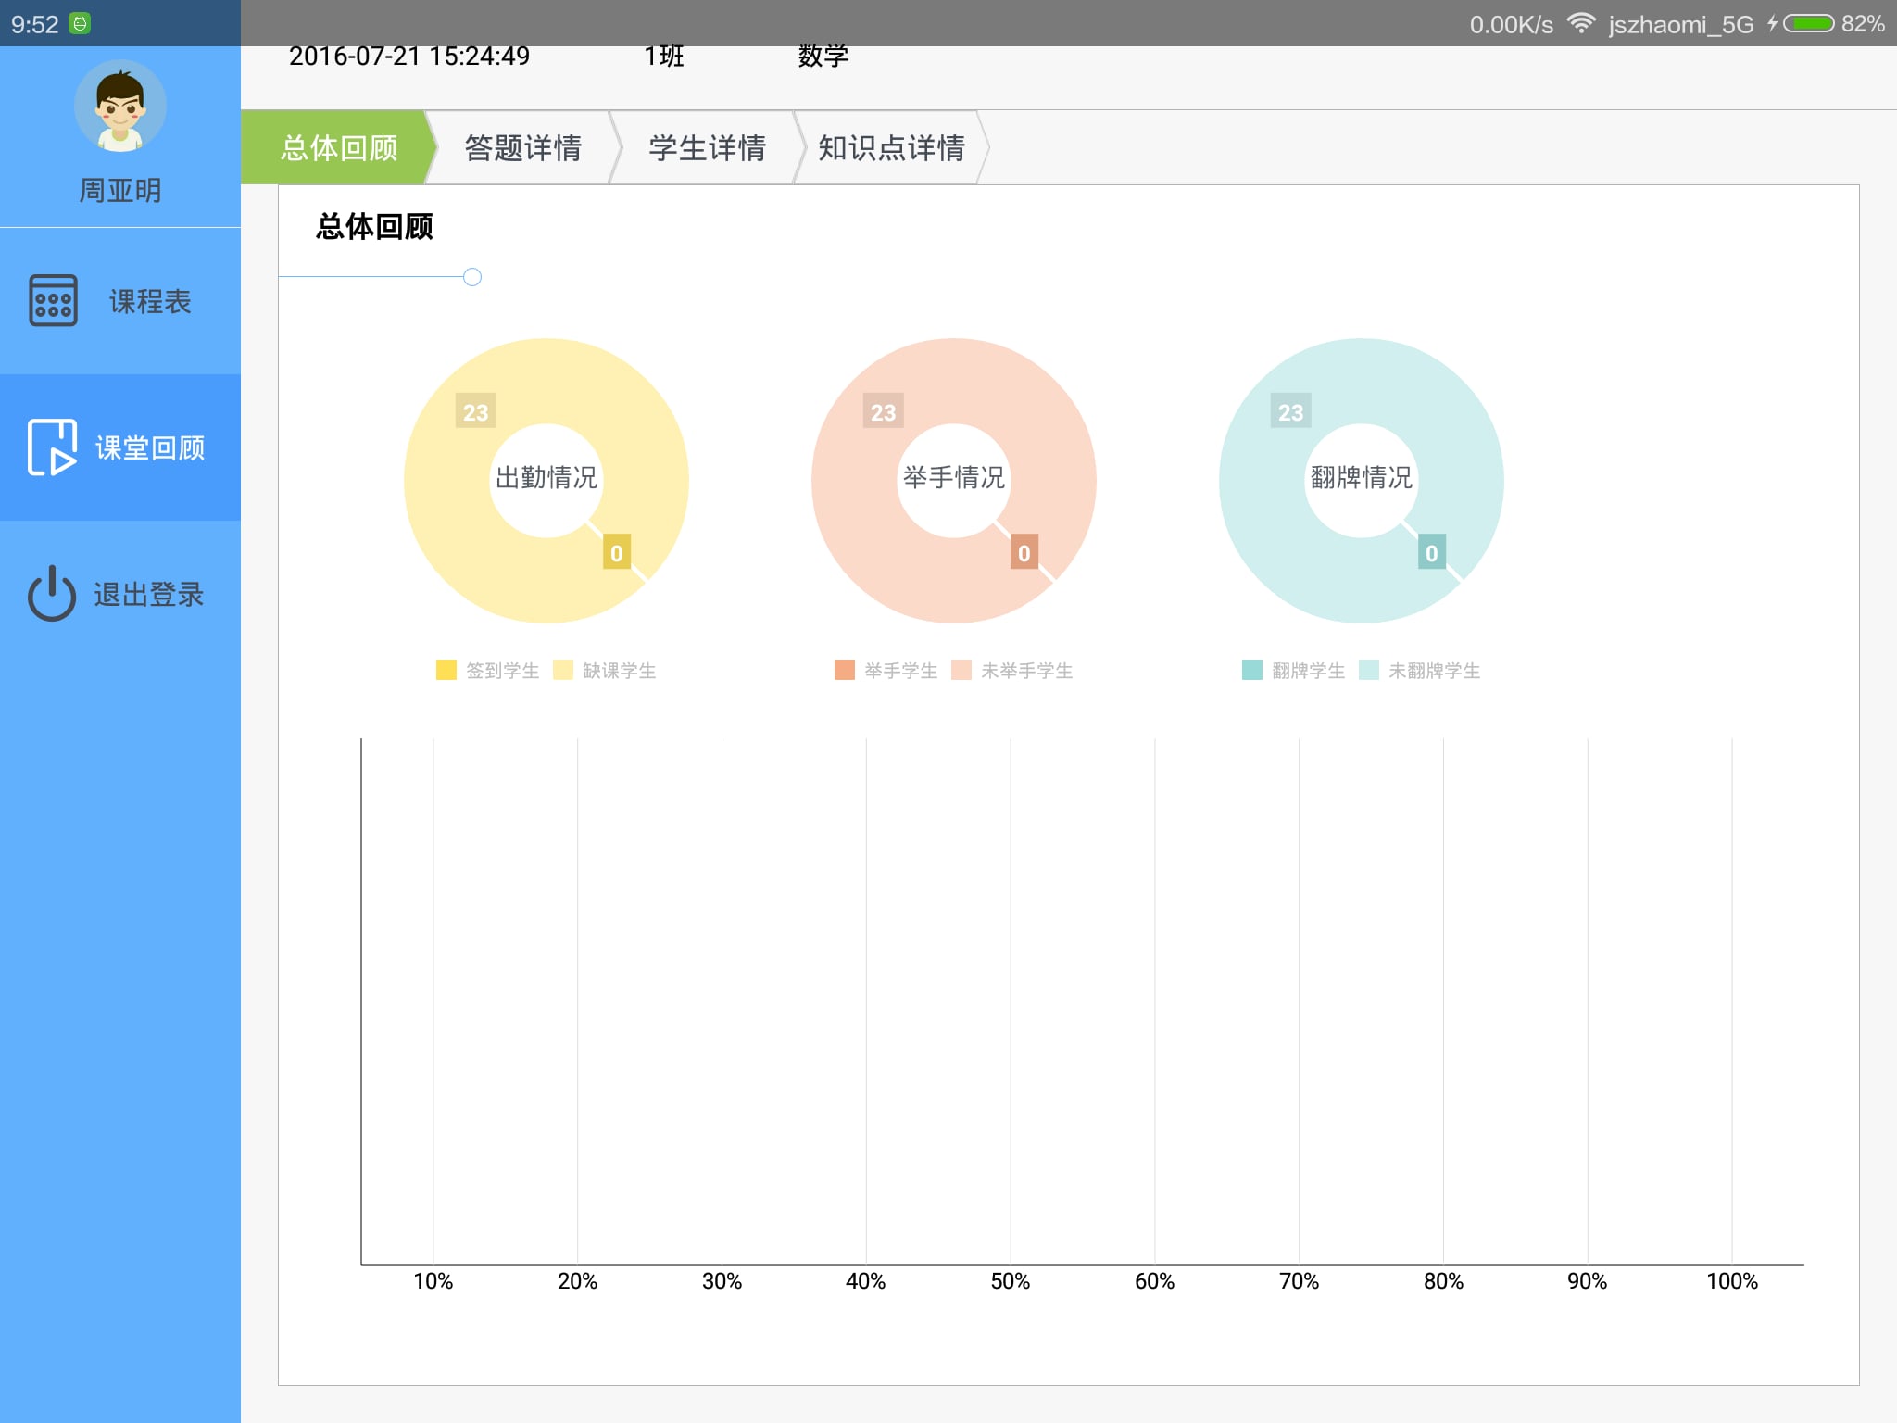
Task: Tap the 23 label on 举手情况 chart
Action: tap(884, 412)
